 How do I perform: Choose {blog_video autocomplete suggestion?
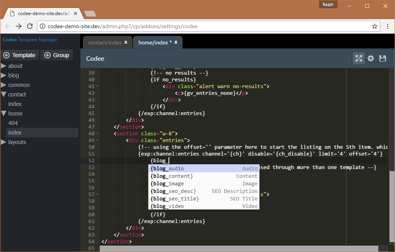point(204,206)
